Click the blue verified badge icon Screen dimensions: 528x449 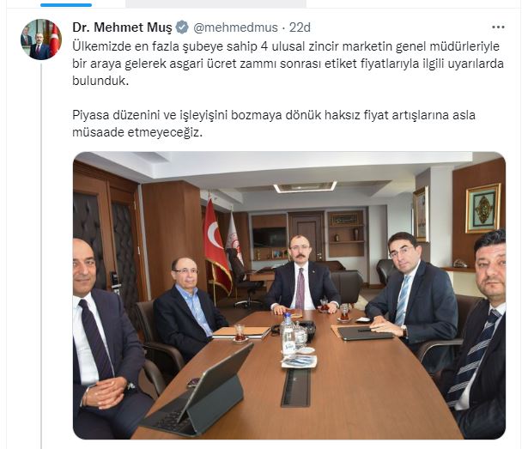pos(182,27)
